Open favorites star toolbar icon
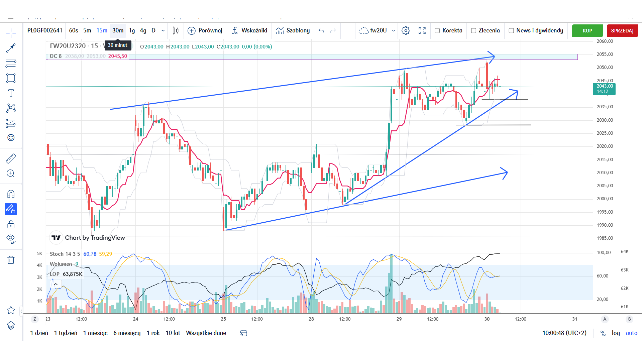 tap(11, 310)
